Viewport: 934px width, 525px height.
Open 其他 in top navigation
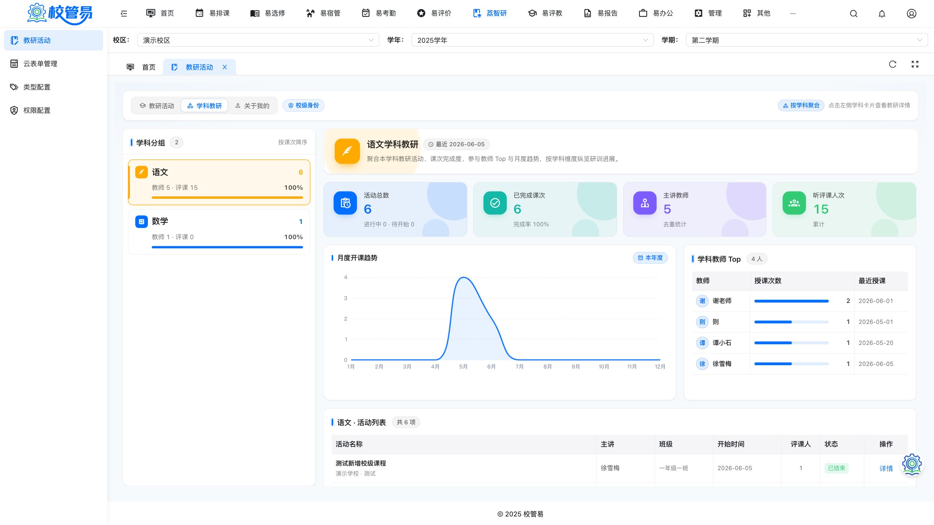[x=757, y=13]
